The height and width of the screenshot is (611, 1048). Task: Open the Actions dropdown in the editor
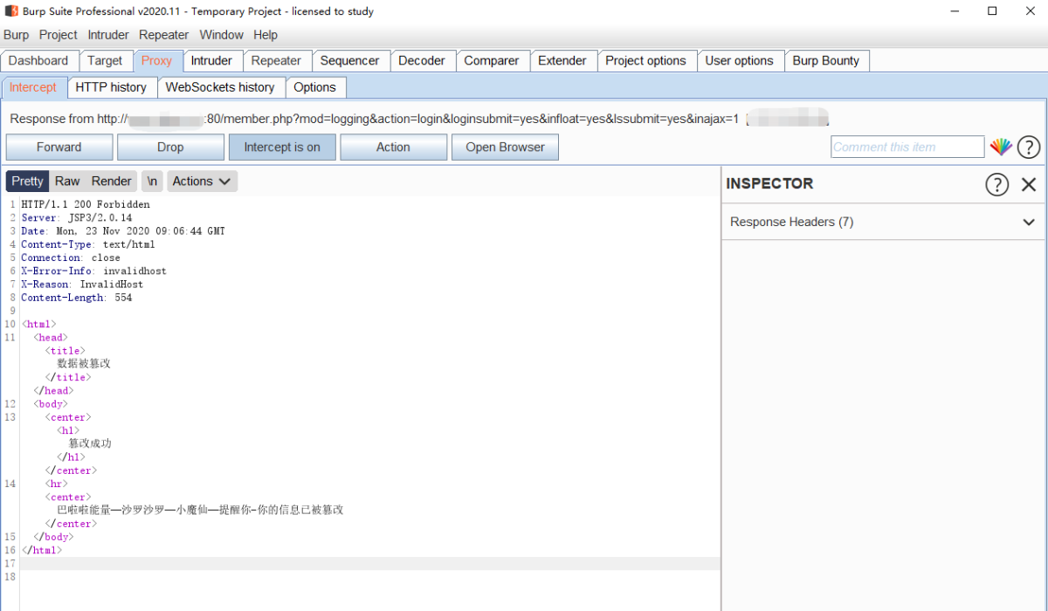pyautogui.click(x=202, y=181)
